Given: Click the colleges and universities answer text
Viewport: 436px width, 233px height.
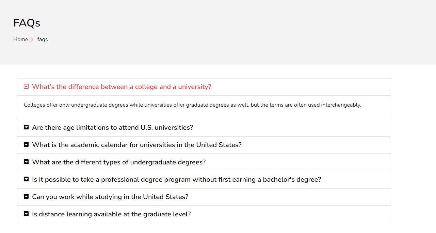Looking at the screenshot, I should click(192, 105).
